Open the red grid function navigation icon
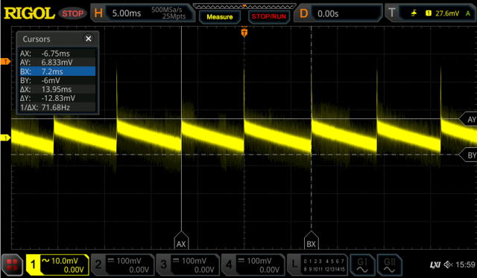The height and width of the screenshot is (278, 477). click(x=12, y=265)
